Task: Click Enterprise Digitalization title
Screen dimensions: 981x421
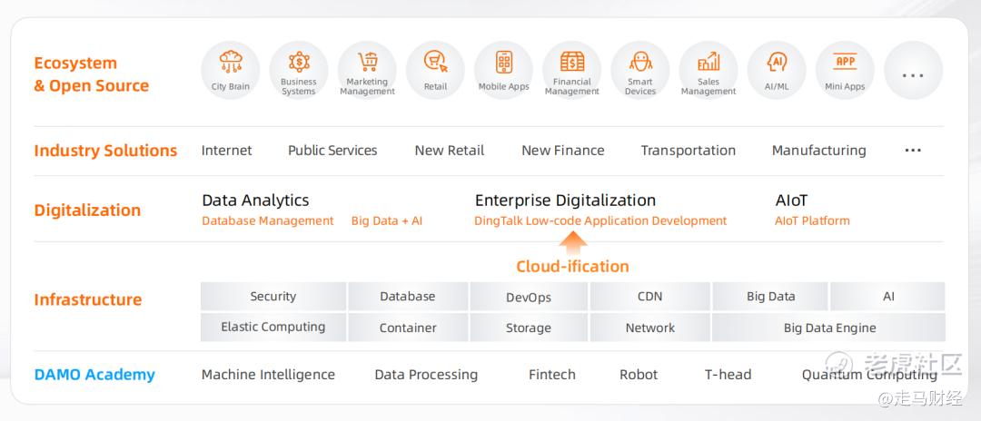Action: click(566, 201)
